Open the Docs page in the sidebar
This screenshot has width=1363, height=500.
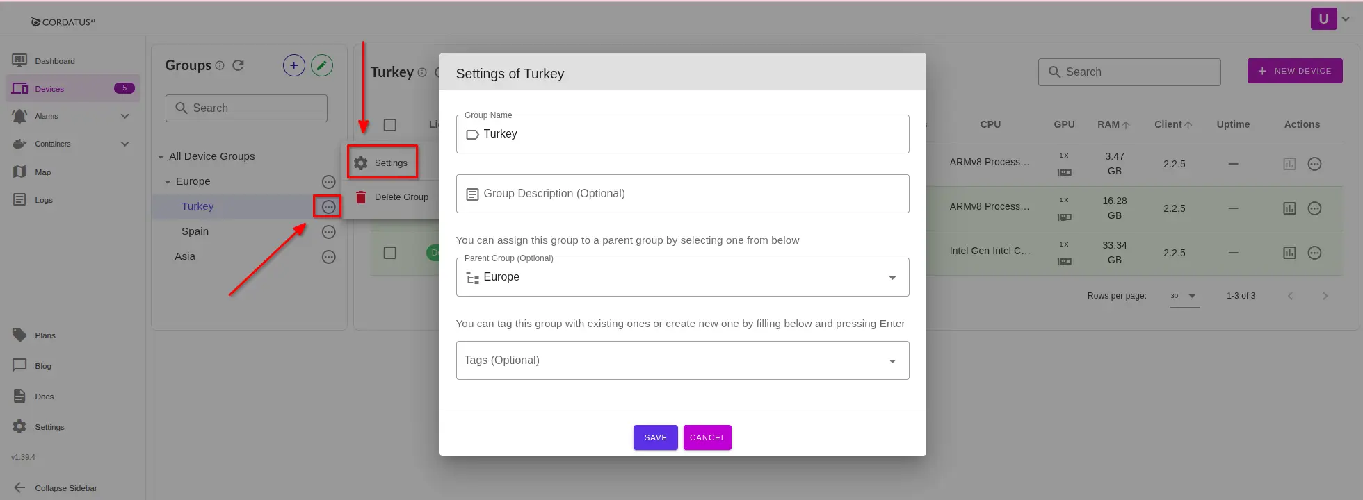pyautogui.click(x=44, y=397)
